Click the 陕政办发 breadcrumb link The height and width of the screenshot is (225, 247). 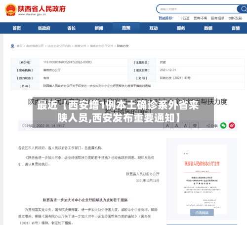point(123,46)
